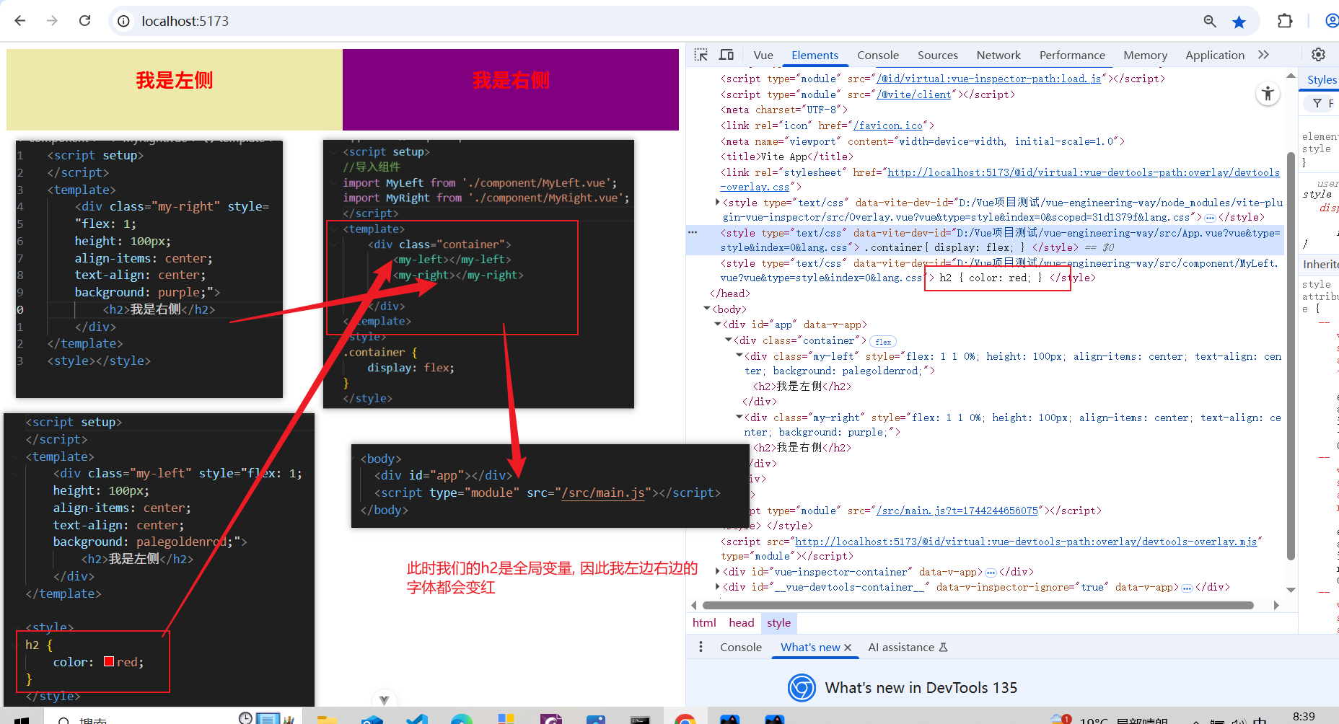Click the Chrome icon in the taskbar
The height and width of the screenshot is (724, 1339).
pos(685,719)
